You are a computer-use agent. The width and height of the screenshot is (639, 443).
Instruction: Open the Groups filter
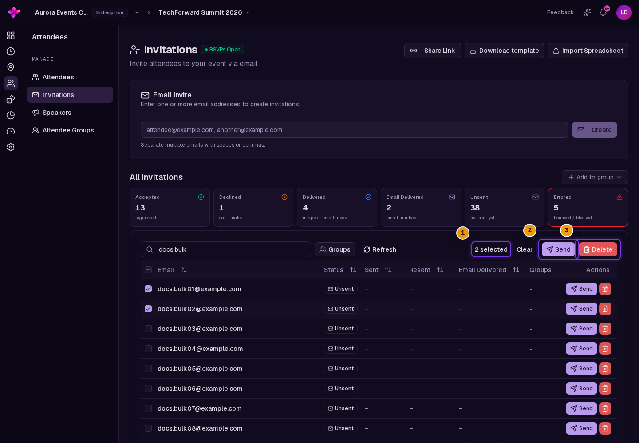tap(335, 249)
